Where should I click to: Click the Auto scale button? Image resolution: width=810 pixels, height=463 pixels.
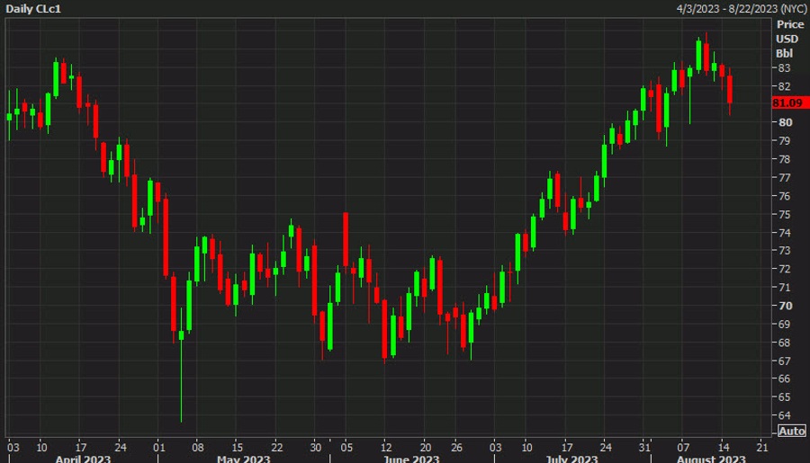791,431
